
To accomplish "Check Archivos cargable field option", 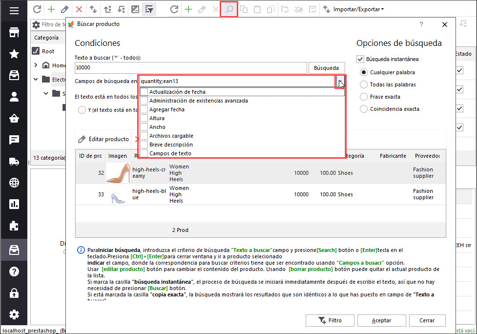I will click(x=144, y=136).
